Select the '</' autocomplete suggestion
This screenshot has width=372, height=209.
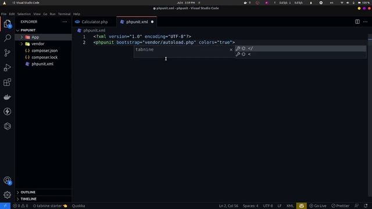coord(301,48)
